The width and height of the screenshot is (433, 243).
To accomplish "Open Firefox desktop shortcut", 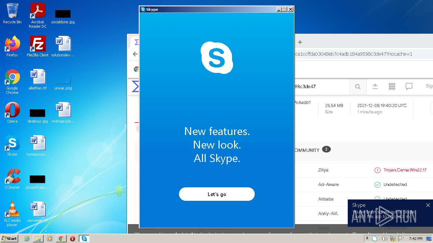I will [x=12, y=47].
